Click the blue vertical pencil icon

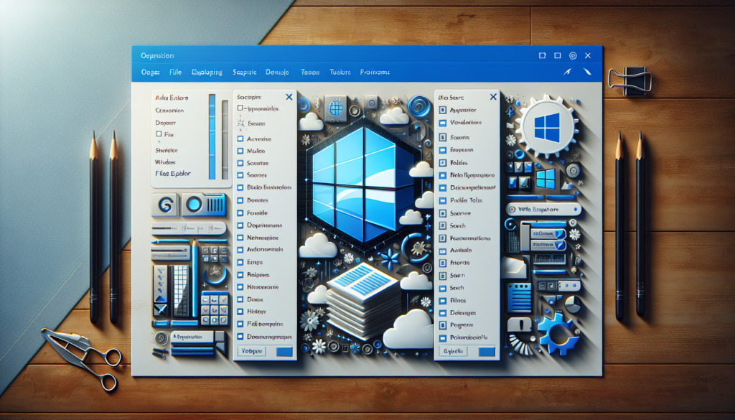click(195, 279)
